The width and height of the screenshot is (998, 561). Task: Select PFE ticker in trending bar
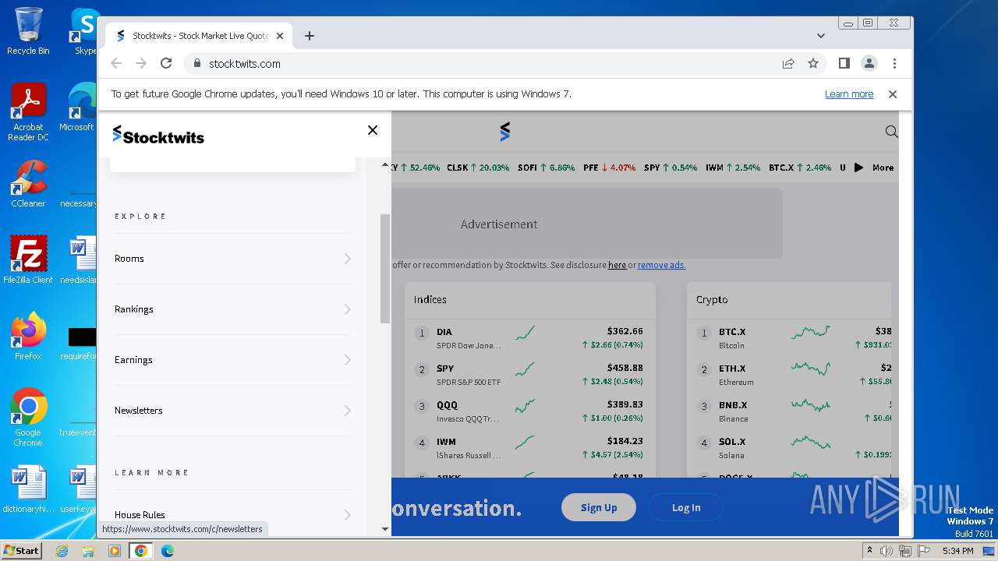pos(609,168)
